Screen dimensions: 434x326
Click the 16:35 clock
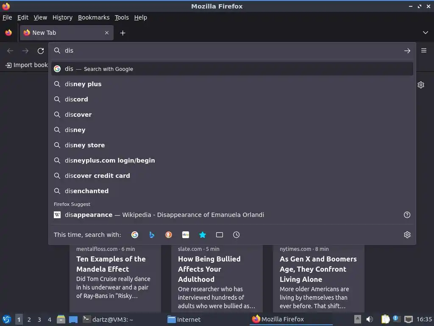[x=424, y=319]
